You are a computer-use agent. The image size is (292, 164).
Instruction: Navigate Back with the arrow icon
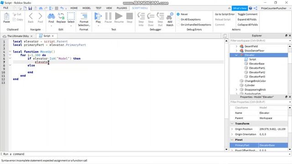point(31,16)
